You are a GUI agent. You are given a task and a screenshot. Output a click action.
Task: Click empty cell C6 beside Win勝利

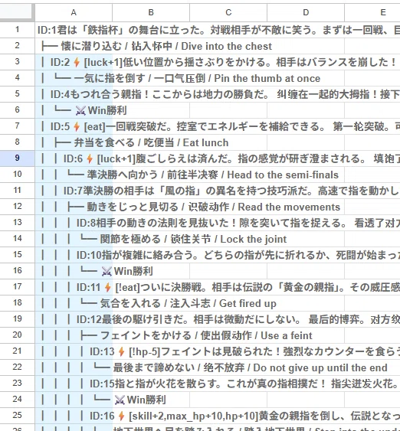pos(228,110)
